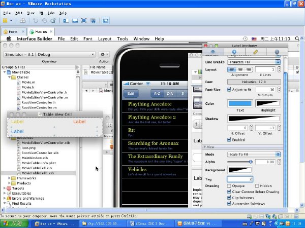Open the Interface Builder File menu
The width and height of the screenshot is (305, 228).
click(61, 39)
